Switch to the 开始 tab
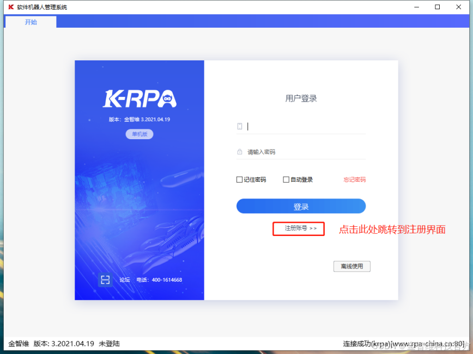473x354 pixels. [x=31, y=22]
